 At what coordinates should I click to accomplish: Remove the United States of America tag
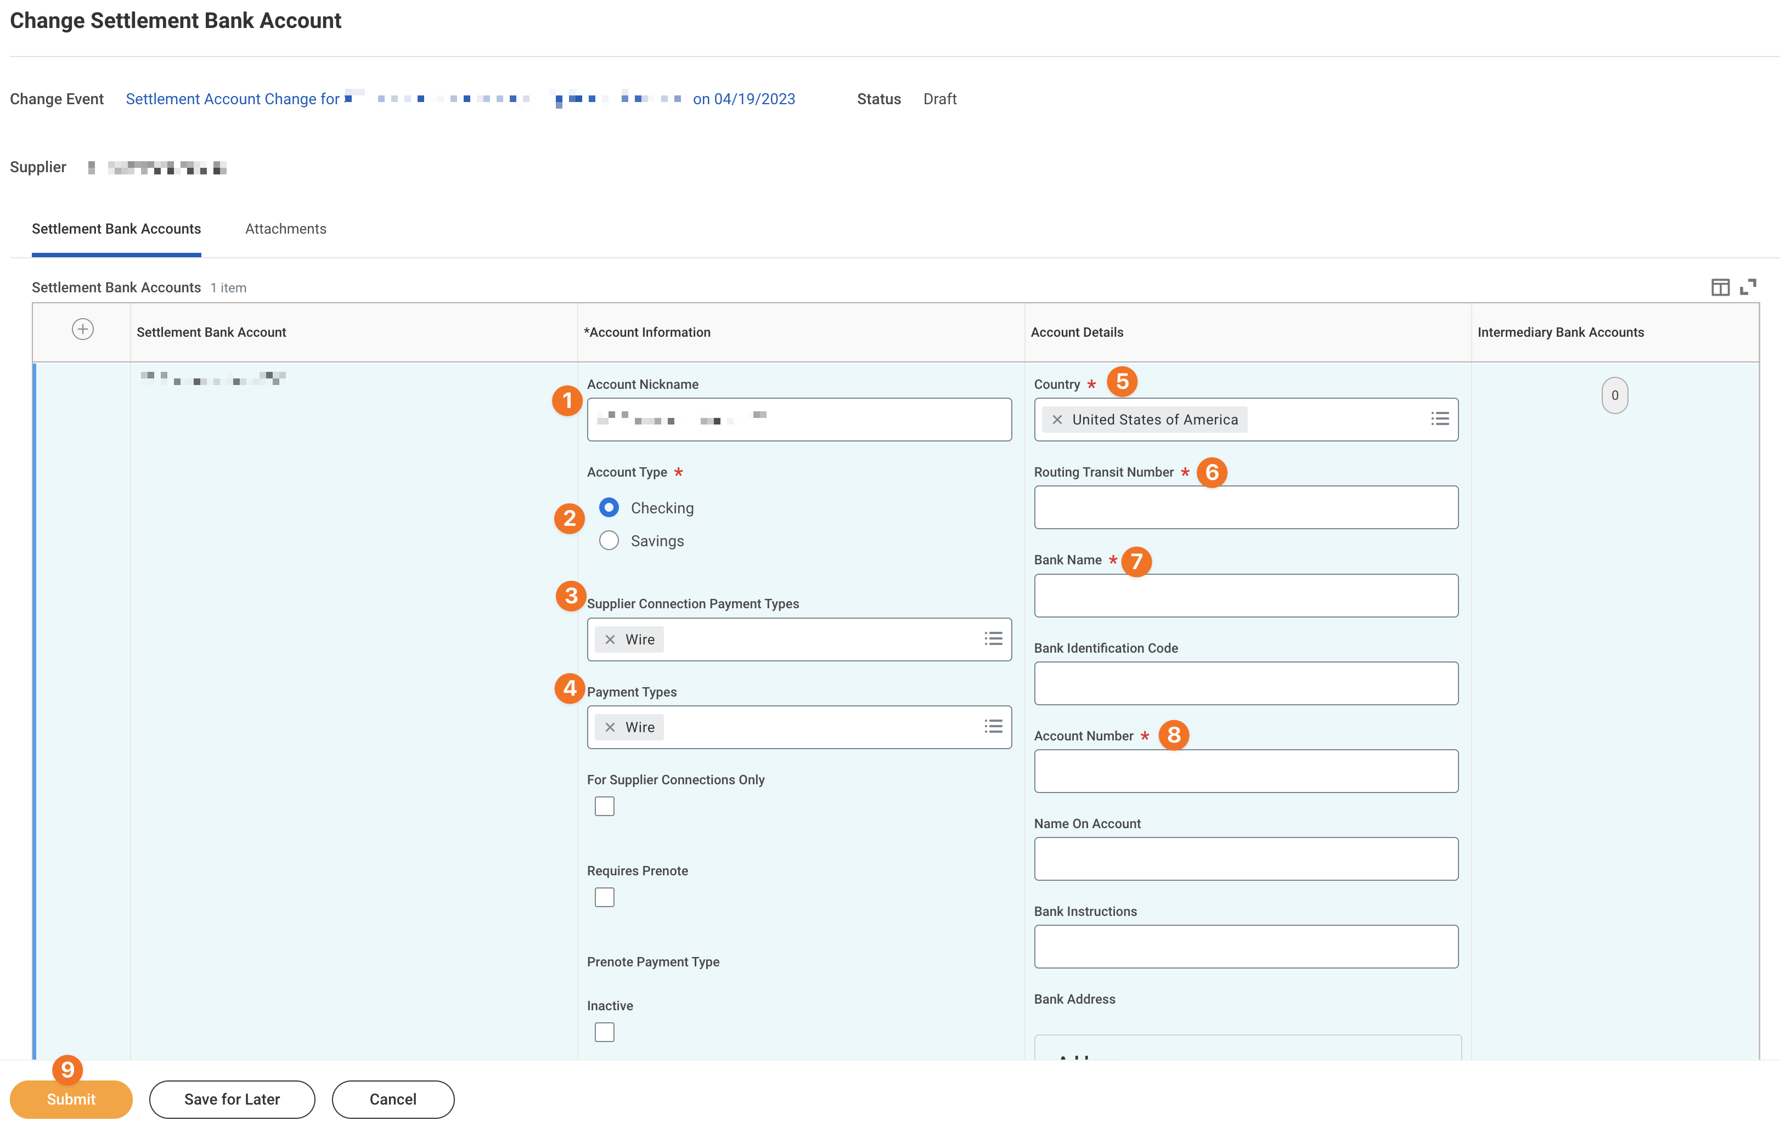(1058, 419)
